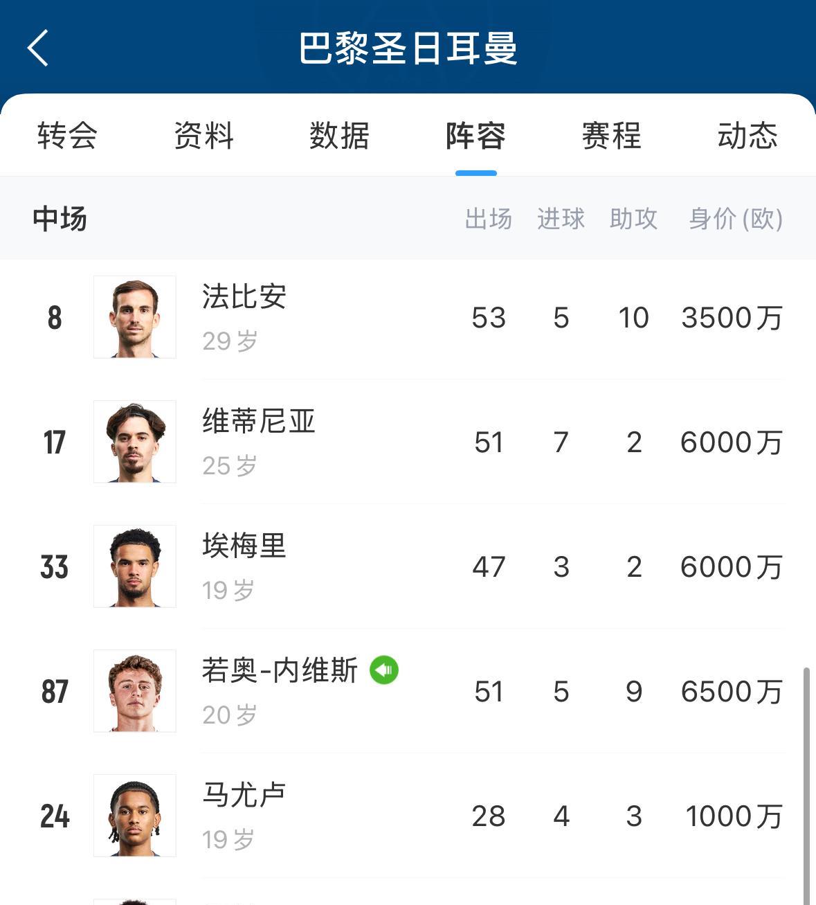The width and height of the screenshot is (816, 905).
Task: Click the 身价 (欧) column header
Action: tap(736, 219)
